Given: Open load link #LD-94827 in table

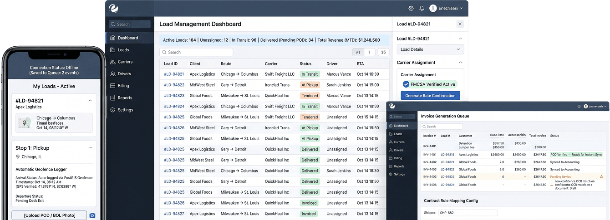Looking at the screenshot, I should (174, 214).
